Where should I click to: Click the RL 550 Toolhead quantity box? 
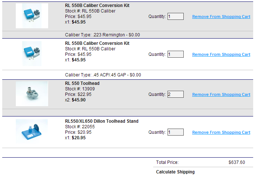pyautogui.click(x=176, y=94)
